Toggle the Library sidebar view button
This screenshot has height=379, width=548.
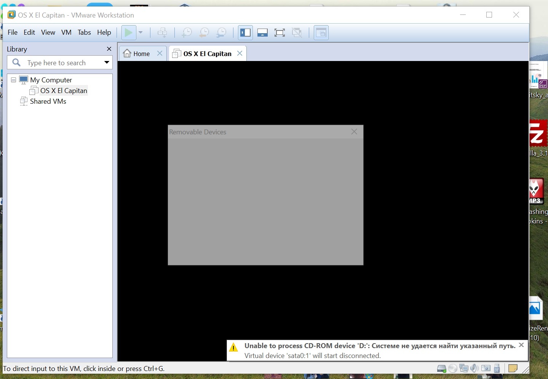245,32
